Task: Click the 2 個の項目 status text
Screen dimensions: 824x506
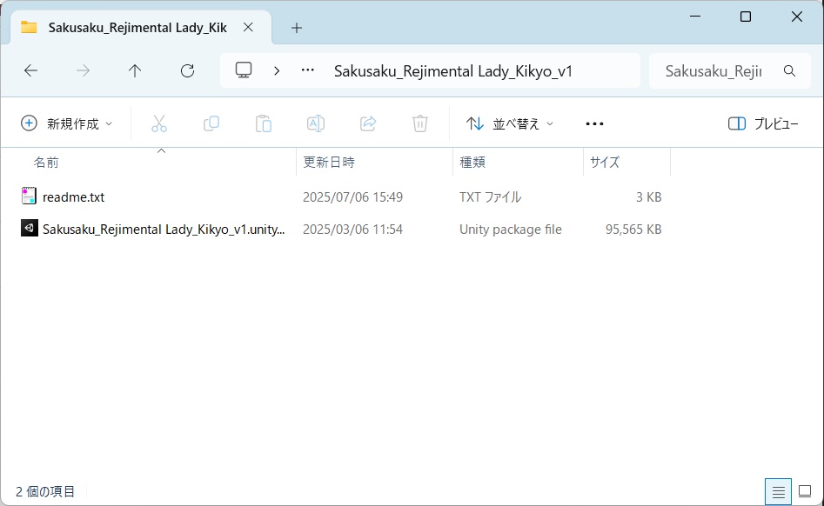Action: tap(45, 492)
